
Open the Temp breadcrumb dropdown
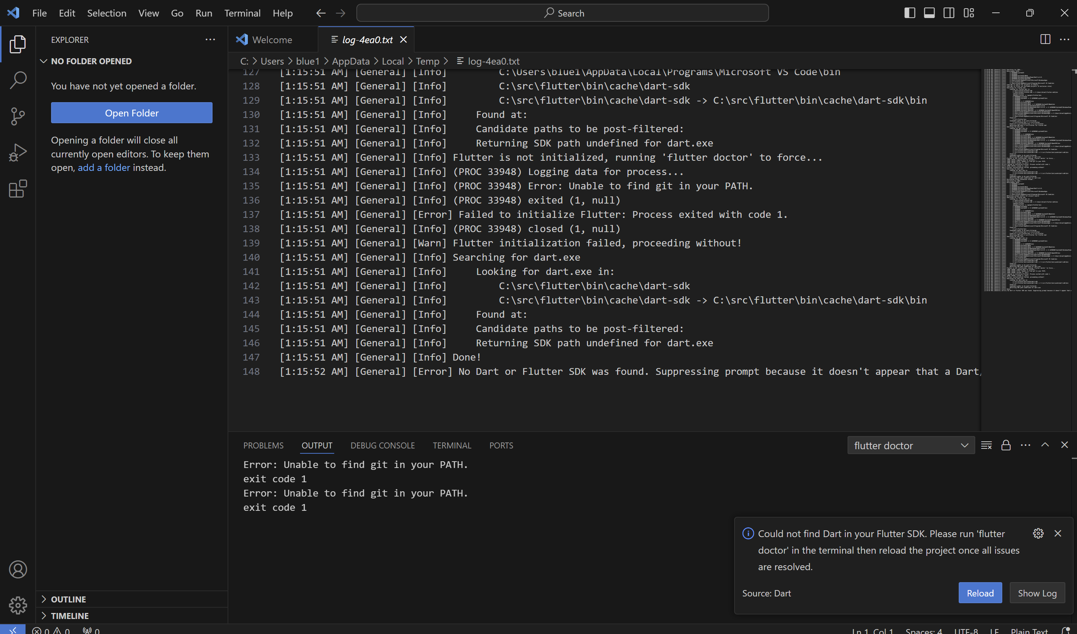pos(427,61)
